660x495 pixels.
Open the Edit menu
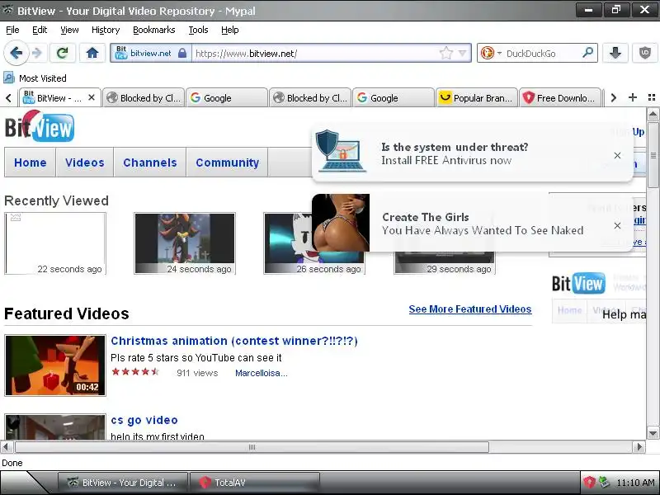(x=40, y=30)
